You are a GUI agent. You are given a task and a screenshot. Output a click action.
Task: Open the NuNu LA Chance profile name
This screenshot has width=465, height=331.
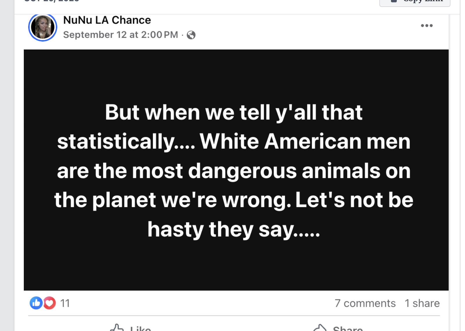[107, 20]
